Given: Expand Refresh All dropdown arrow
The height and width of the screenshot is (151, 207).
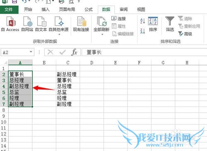Looking at the screenshot, I should tap(102, 34).
